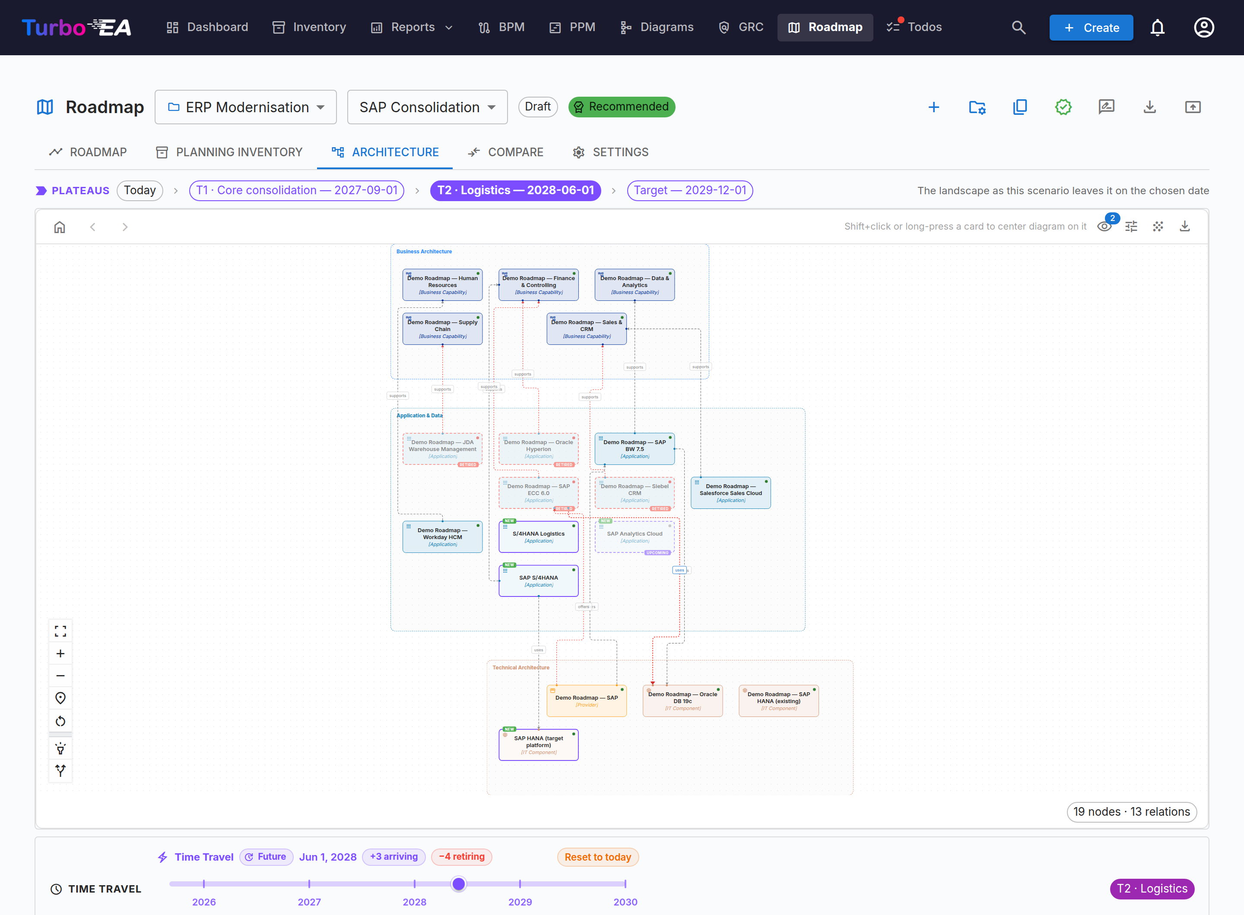Click the diagram export download icon

(x=1185, y=227)
